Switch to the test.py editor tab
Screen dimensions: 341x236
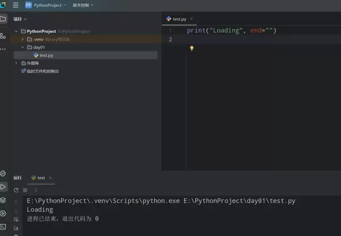[179, 19]
